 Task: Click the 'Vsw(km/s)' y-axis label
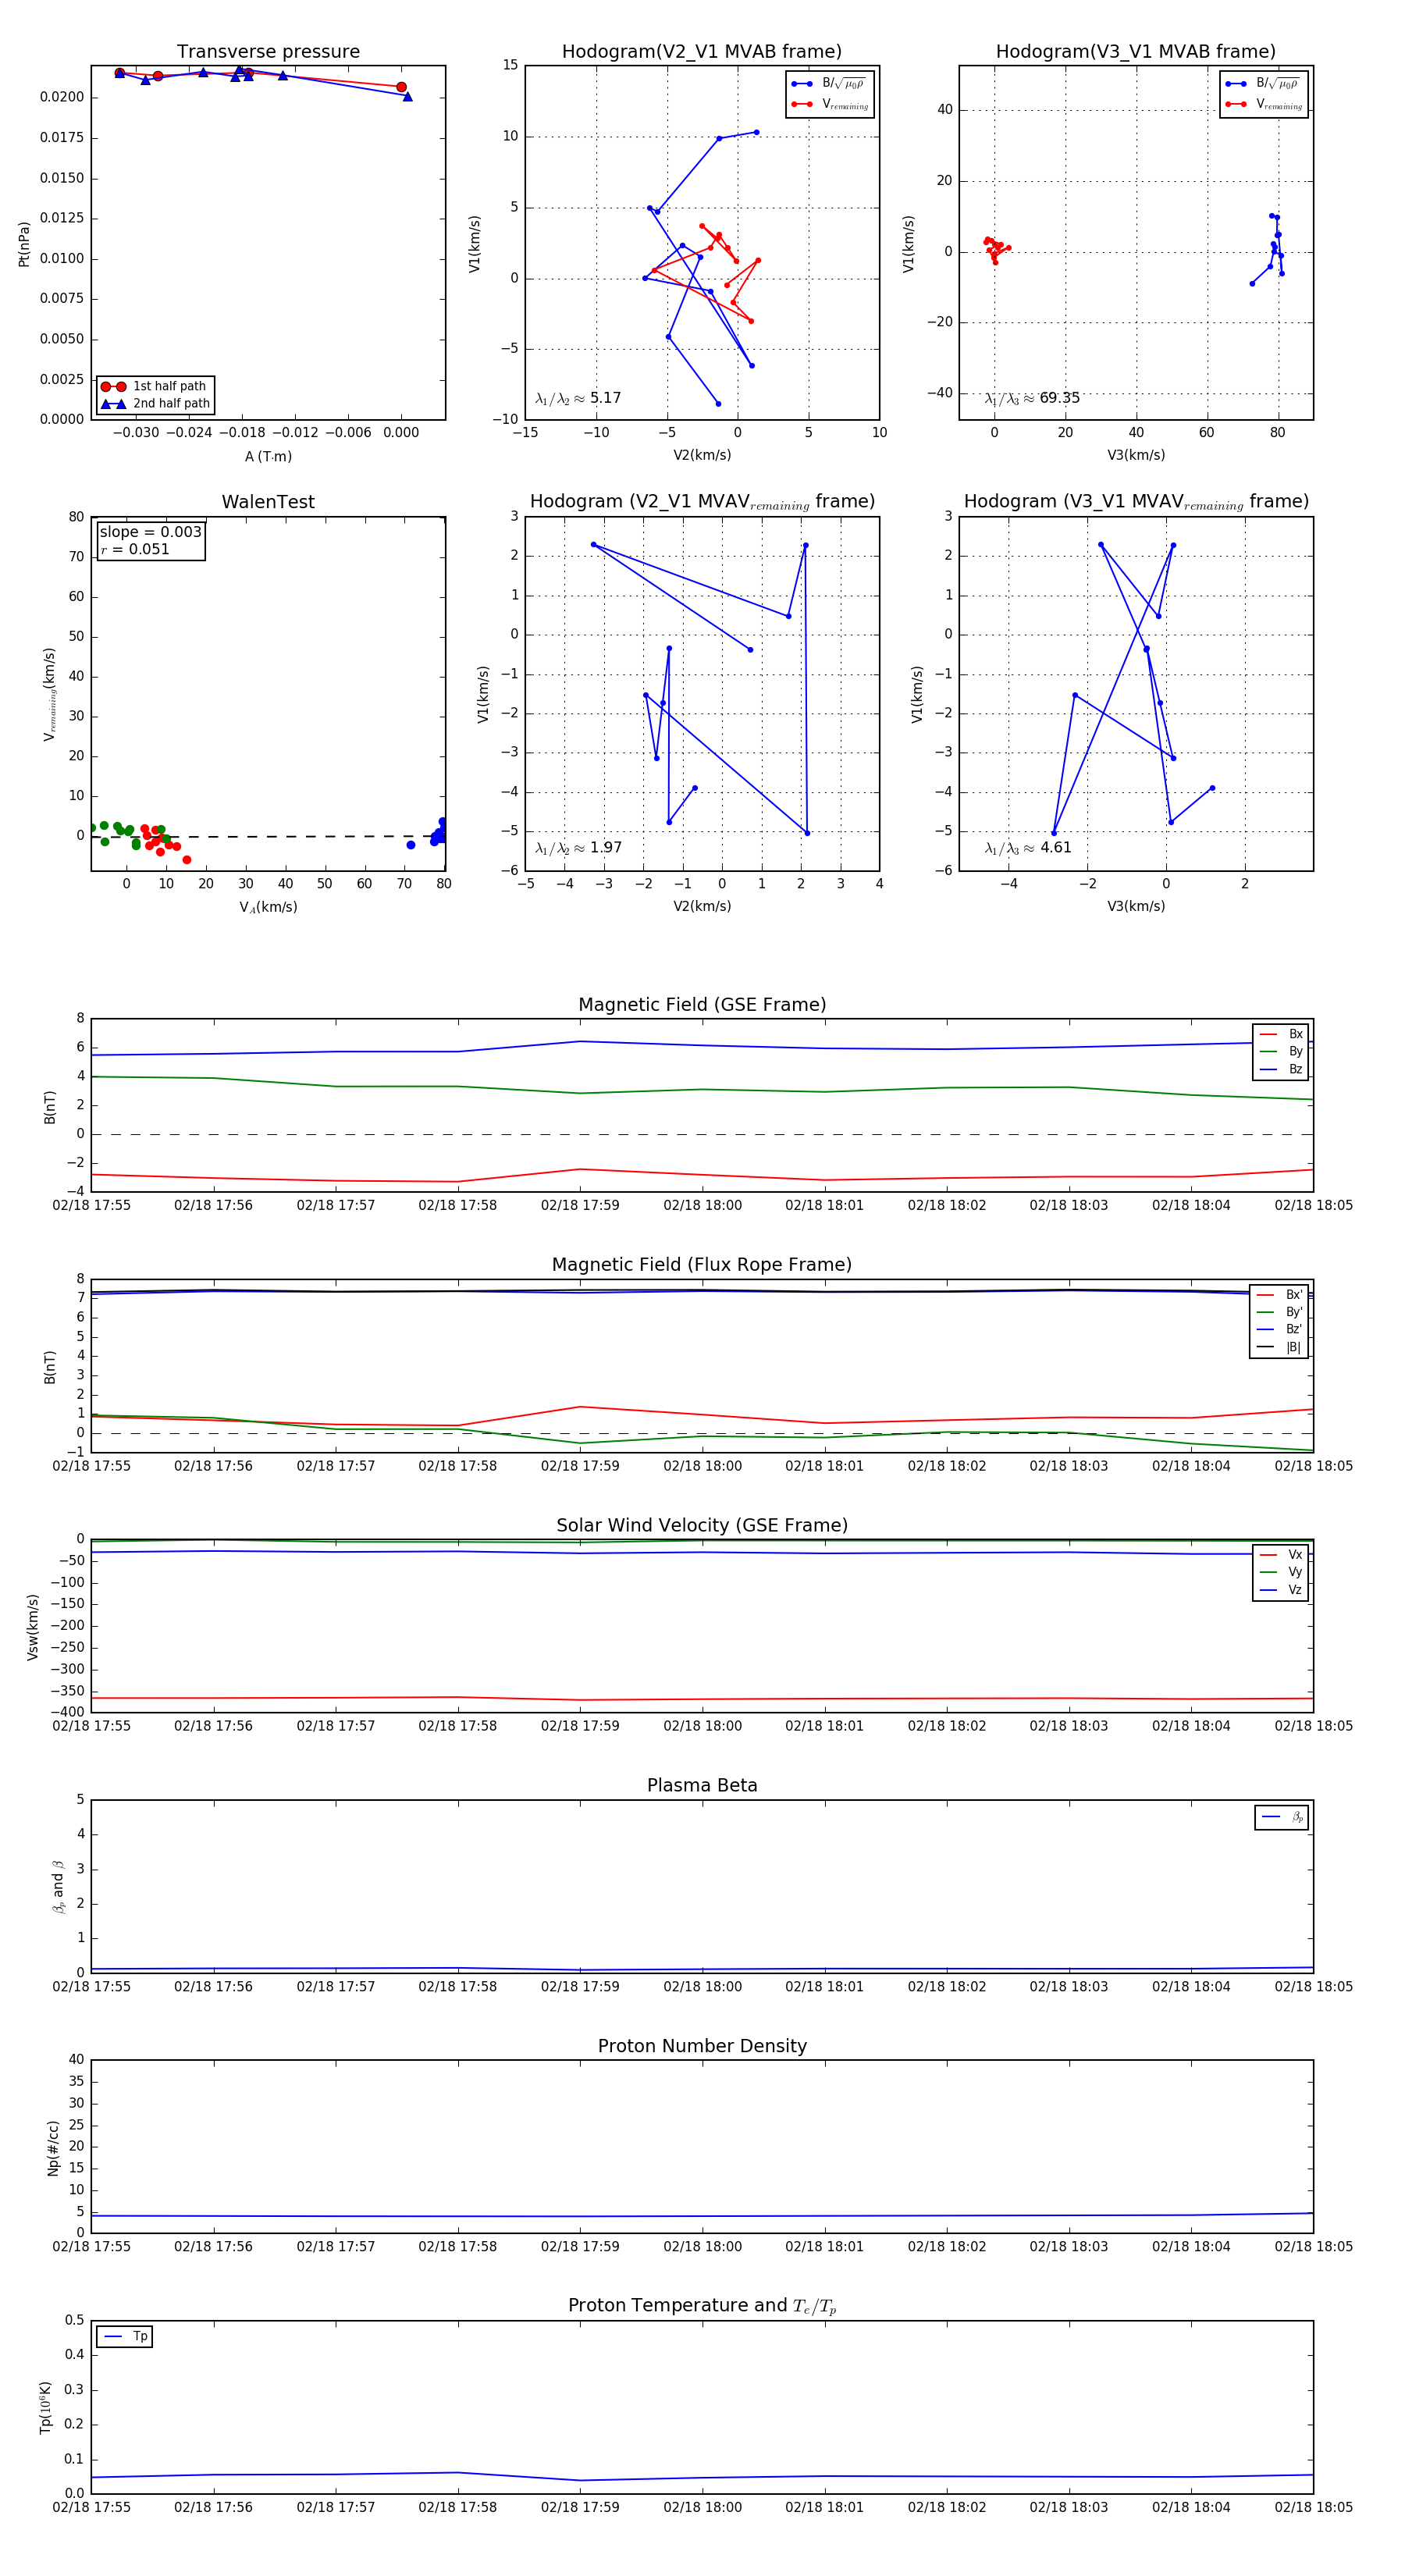33,1627
